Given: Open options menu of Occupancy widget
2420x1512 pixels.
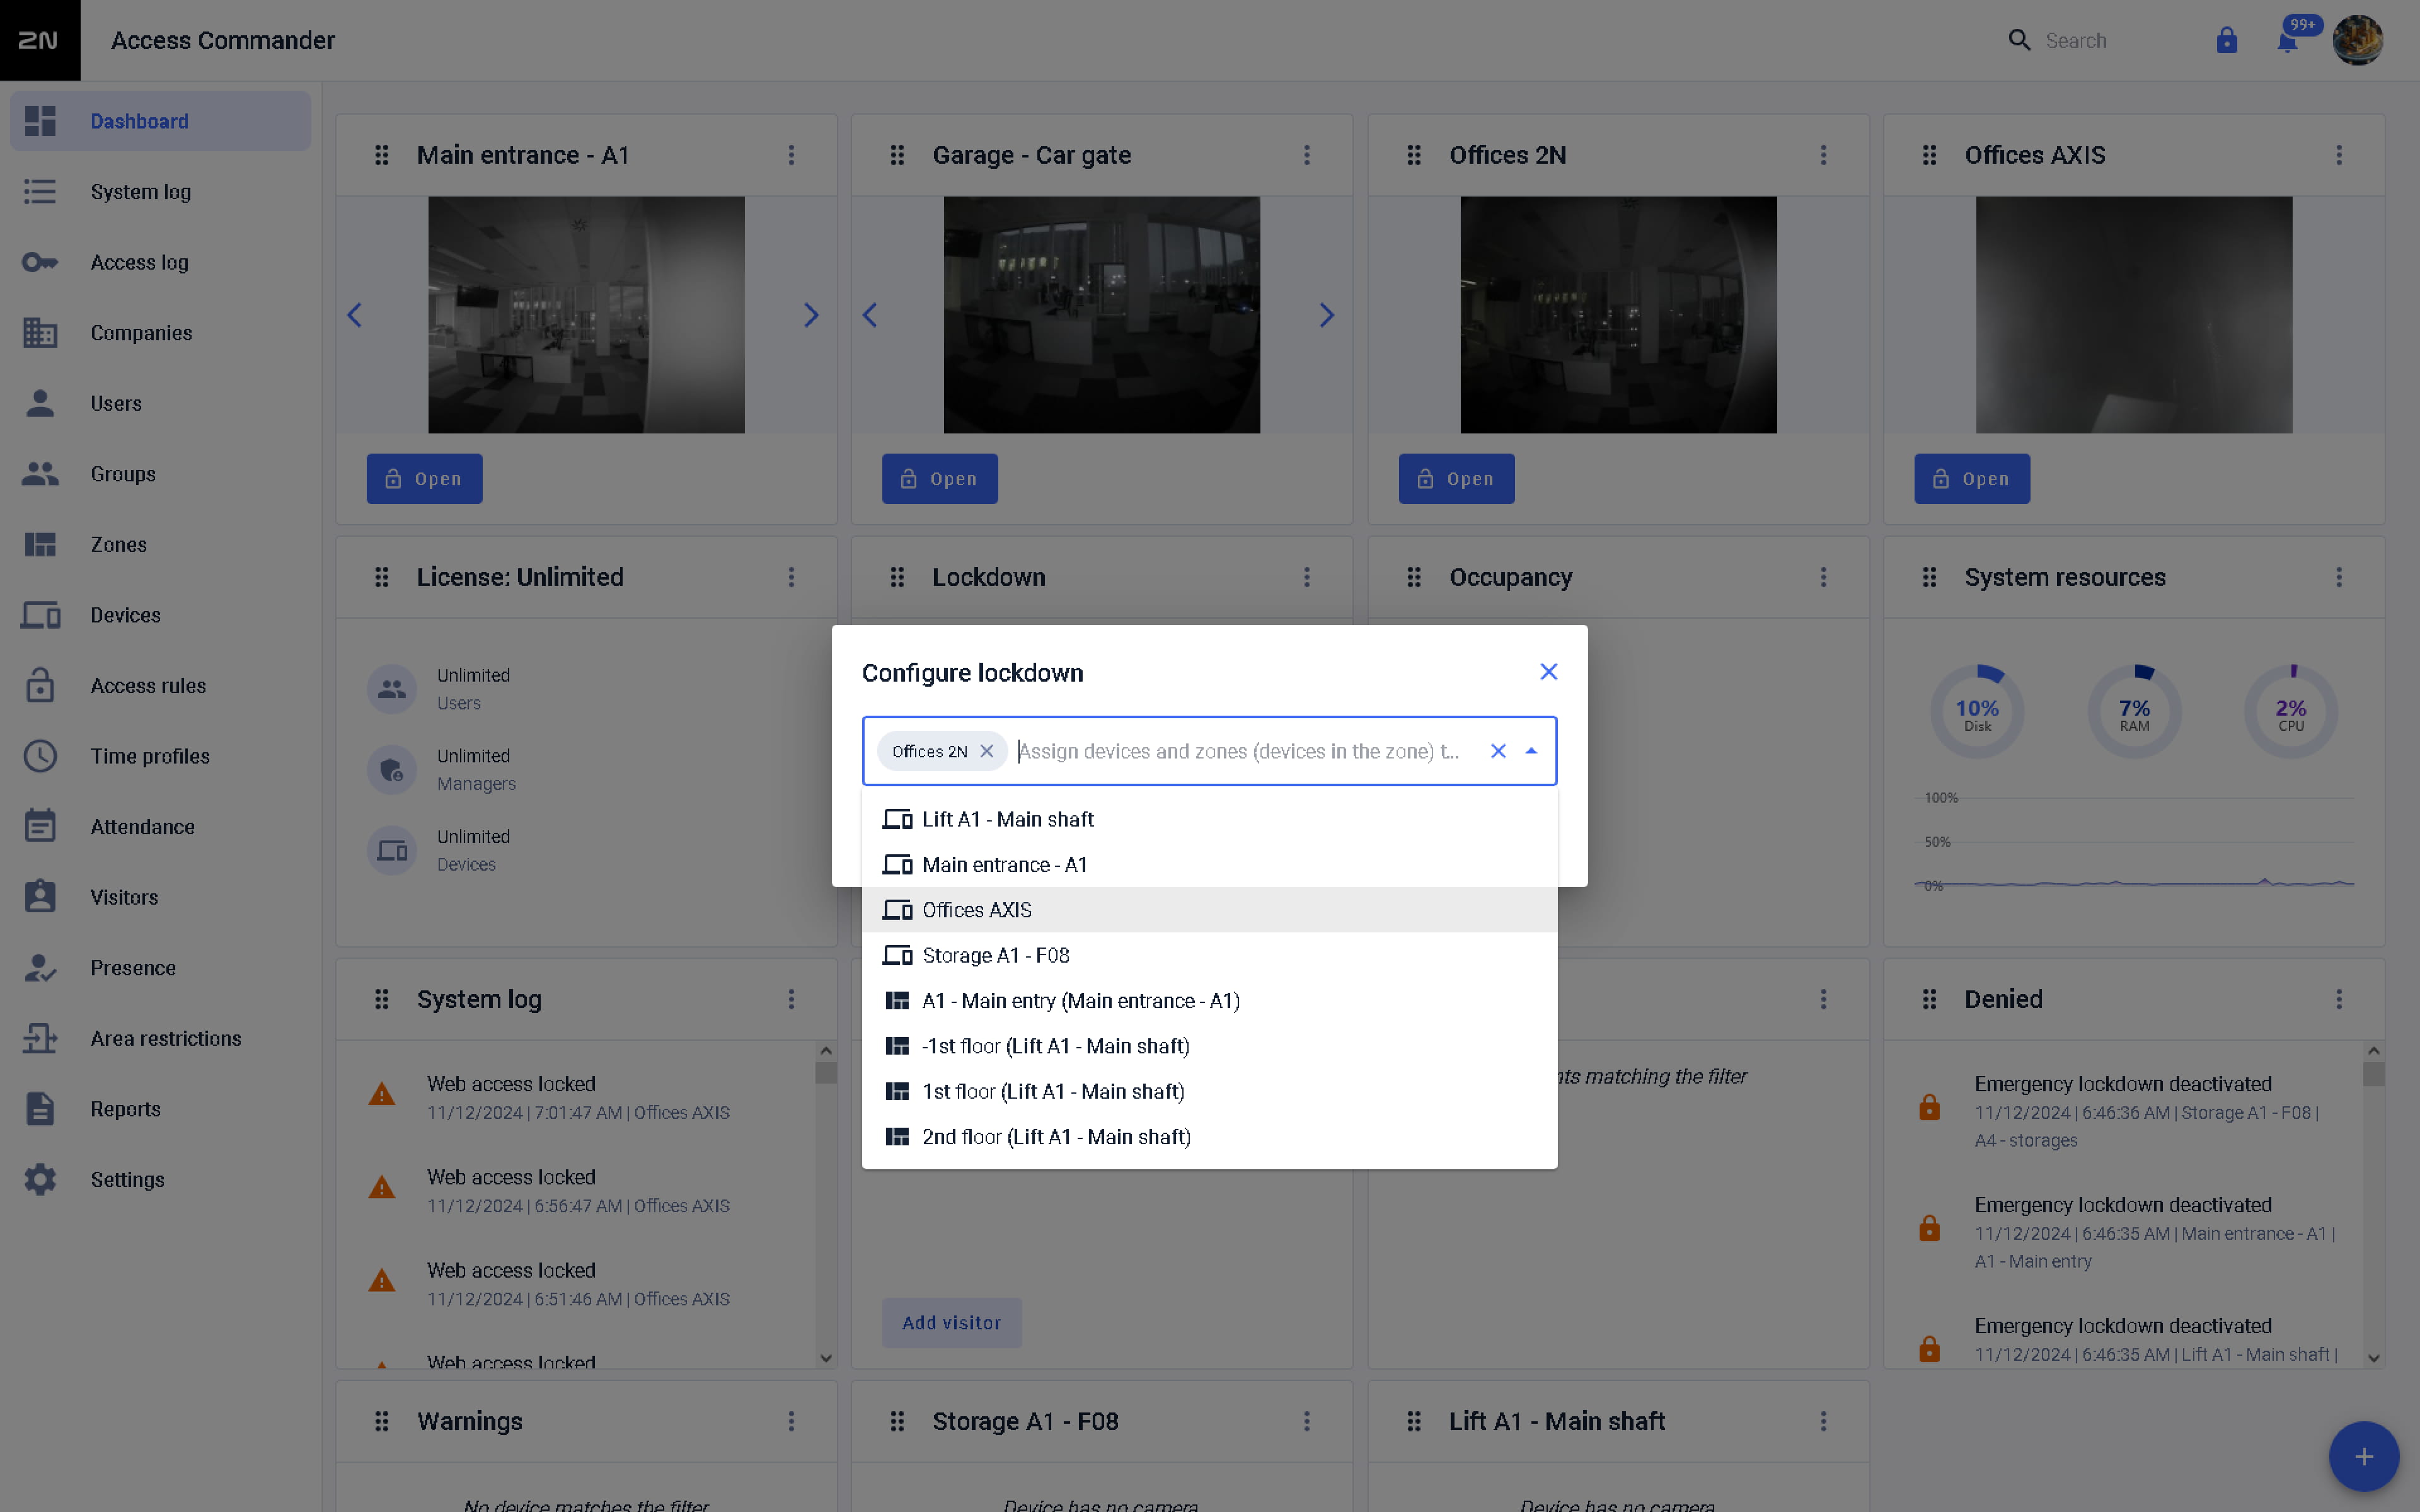Looking at the screenshot, I should pyautogui.click(x=1823, y=577).
